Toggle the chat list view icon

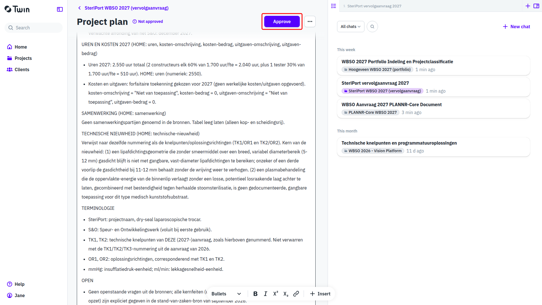point(334,6)
